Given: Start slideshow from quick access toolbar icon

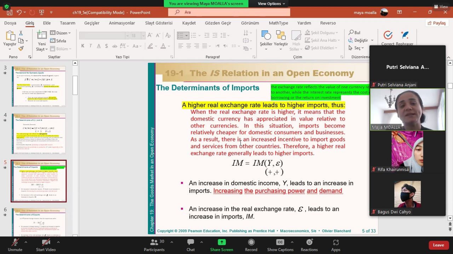Looking at the screenshot, I should (41, 12).
